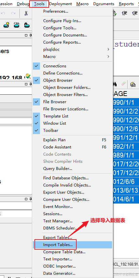Toggle the Connections checked menu item
The width and height of the screenshot is (139, 278).
click(x=72, y=66)
